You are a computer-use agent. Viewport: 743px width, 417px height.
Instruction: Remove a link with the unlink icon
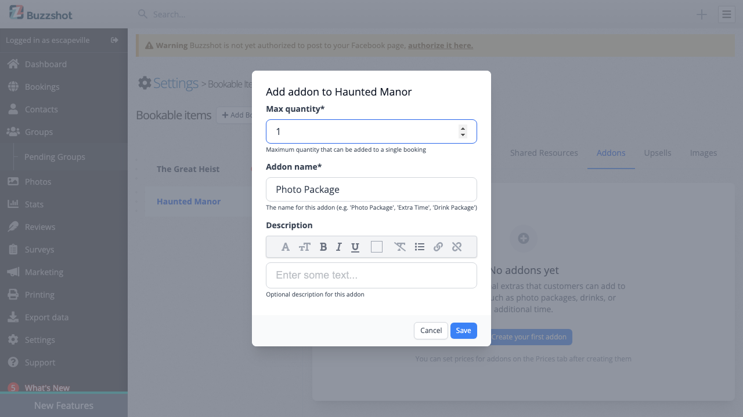457,247
